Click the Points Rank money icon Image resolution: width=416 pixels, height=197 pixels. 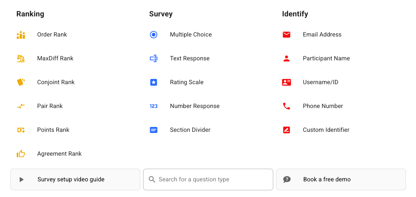click(21, 130)
